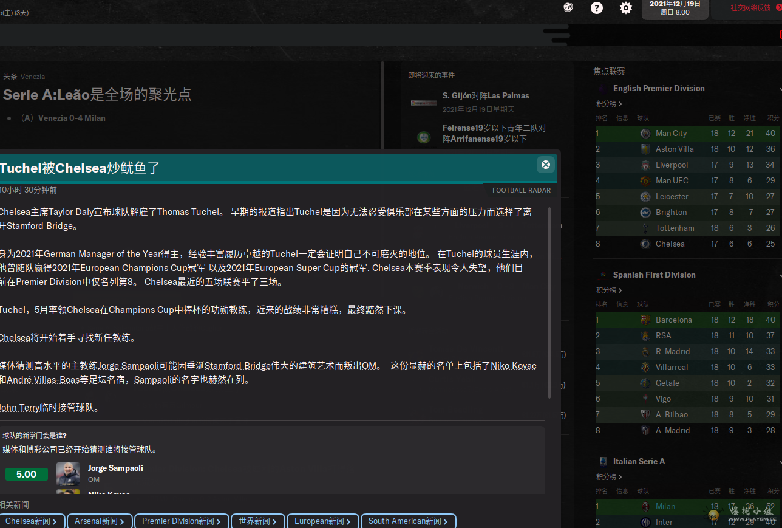Click the Vigo club badge
The width and height of the screenshot is (782, 528).
pos(645,399)
